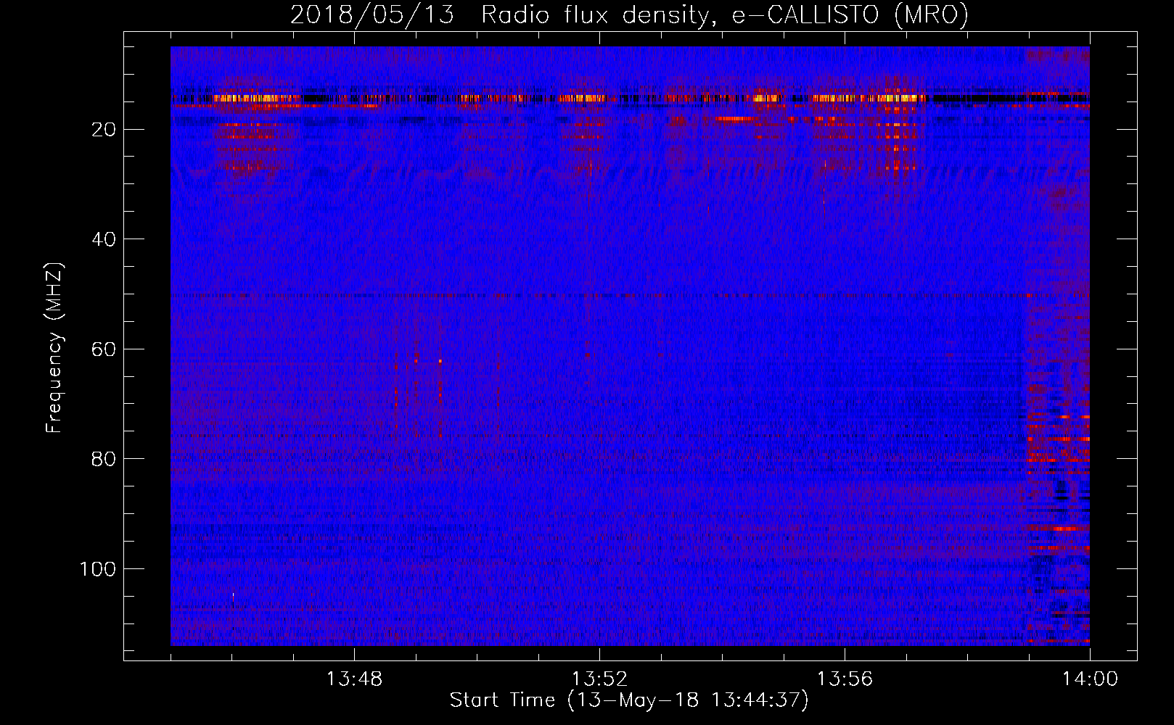Click the 40 MHz frequency tick label
Image resolution: width=1174 pixels, height=725 pixels.
[x=104, y=239]
